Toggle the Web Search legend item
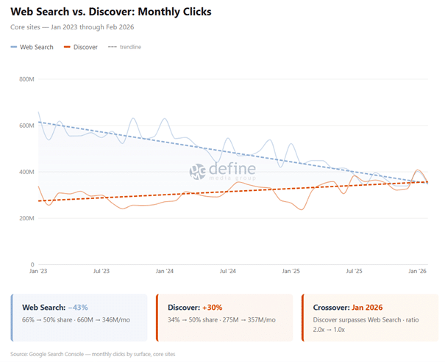Image resolution: width=445 pixels, height=362 pixels. 32,47
